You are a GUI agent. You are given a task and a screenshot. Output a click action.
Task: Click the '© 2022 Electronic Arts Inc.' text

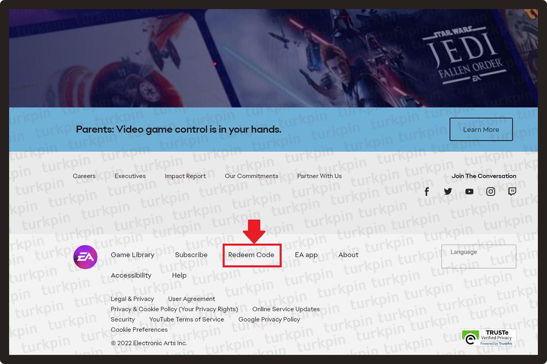click(x=149, y=343)
